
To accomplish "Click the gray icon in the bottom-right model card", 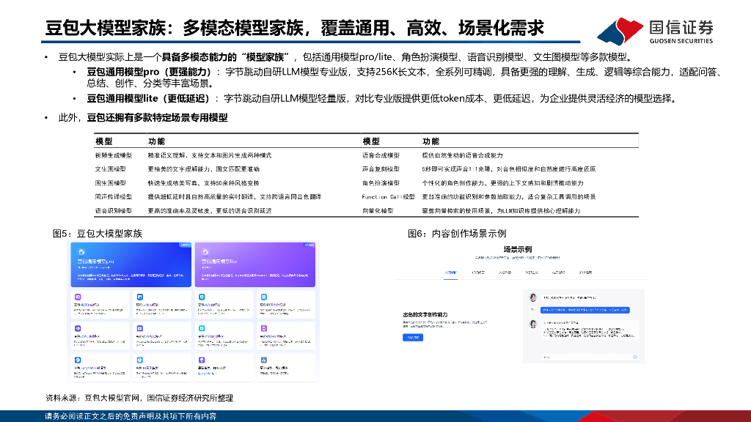I will point(263,360).
